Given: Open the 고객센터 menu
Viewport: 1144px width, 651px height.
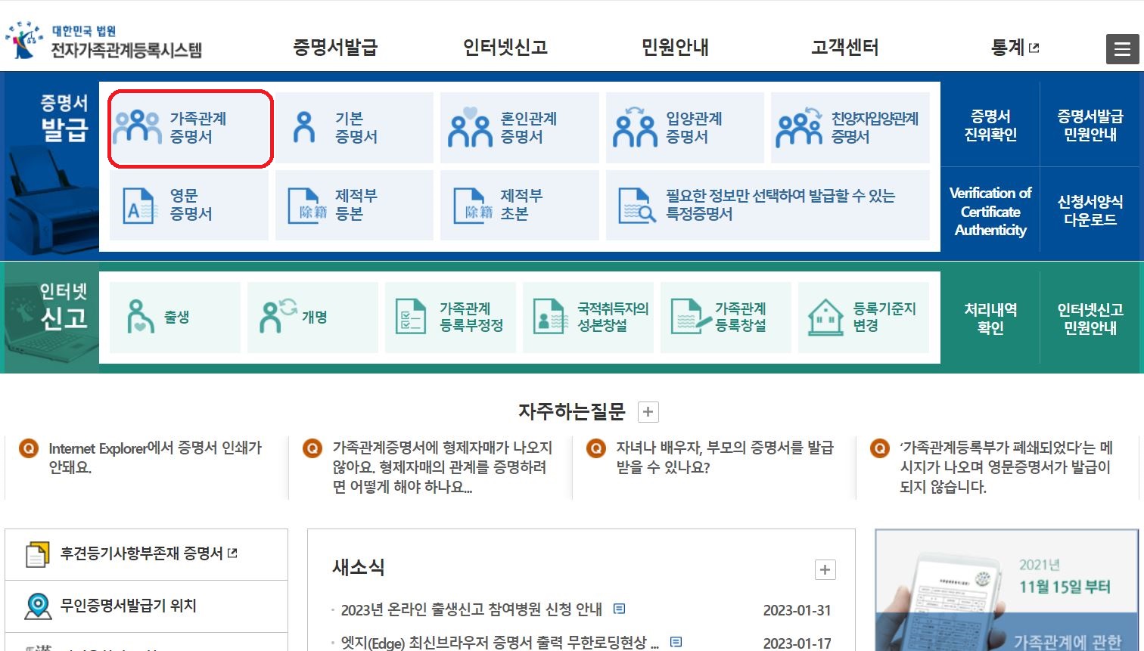Looking at the screenshot, I should coord(844,47).
